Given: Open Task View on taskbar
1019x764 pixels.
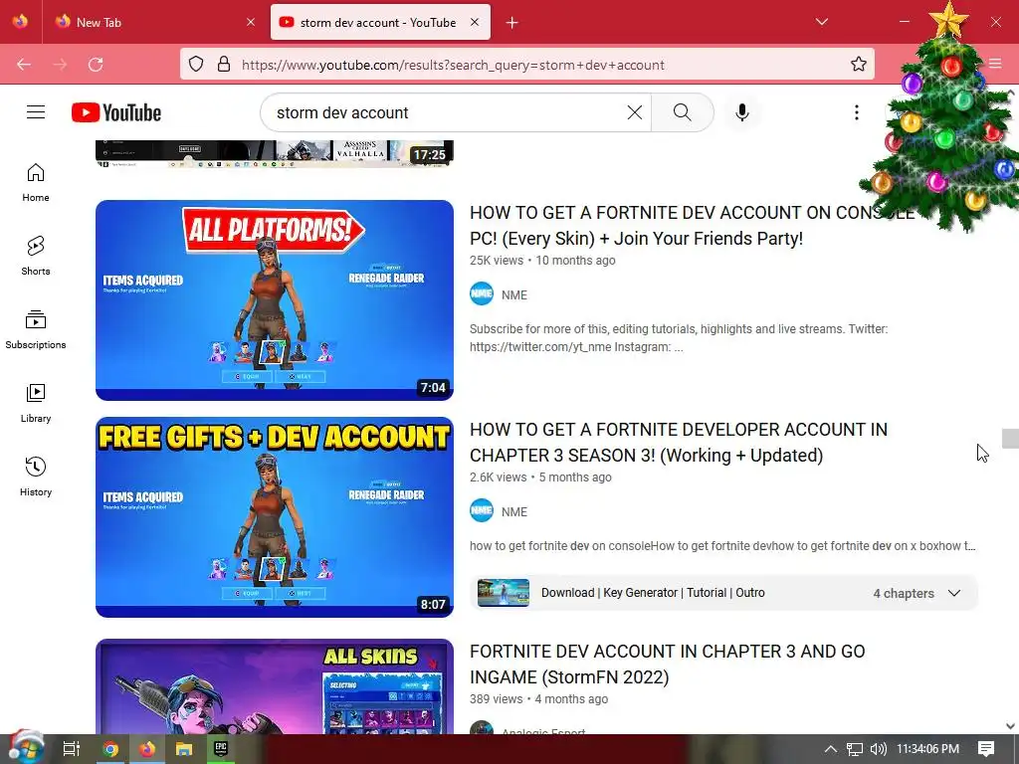Looking at the screenshot, I should coord(71,749).
